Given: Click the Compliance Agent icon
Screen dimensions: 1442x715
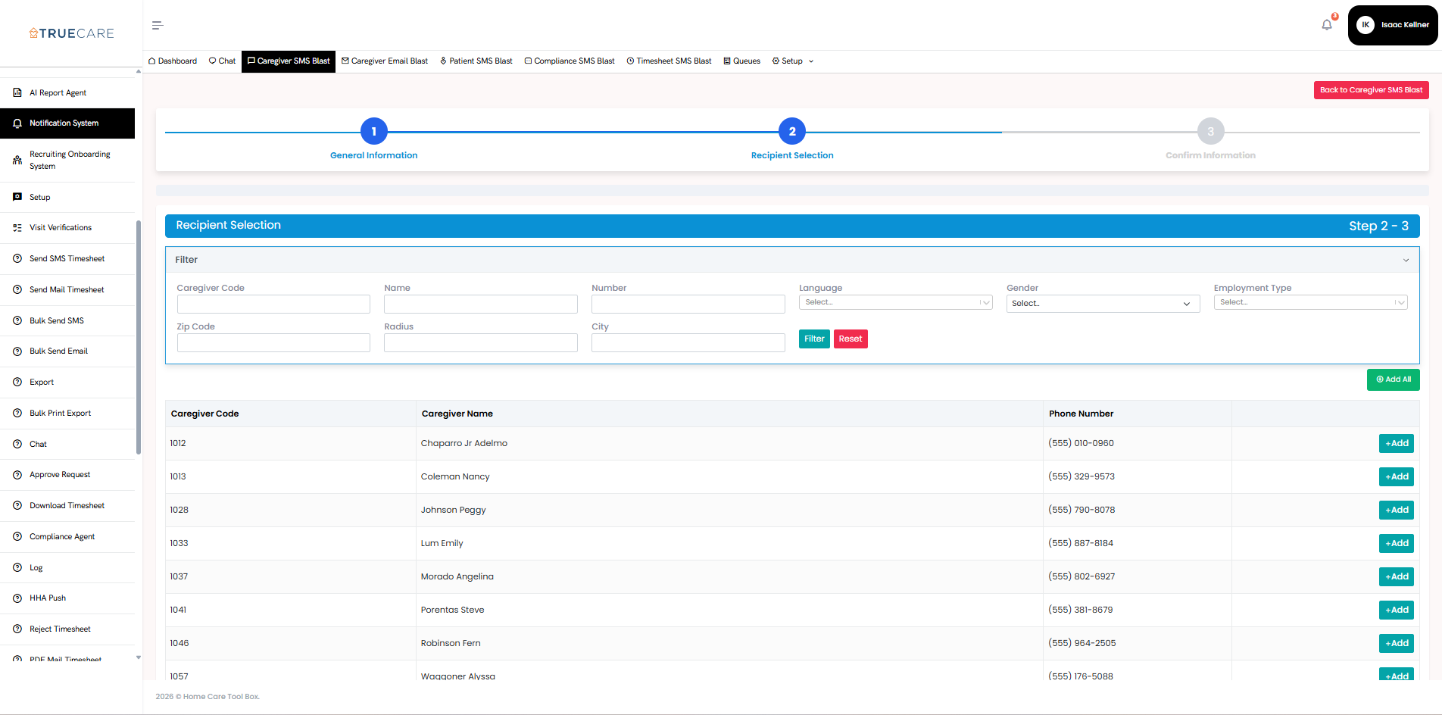Looking at the screenshot, I should pos(17,536).
